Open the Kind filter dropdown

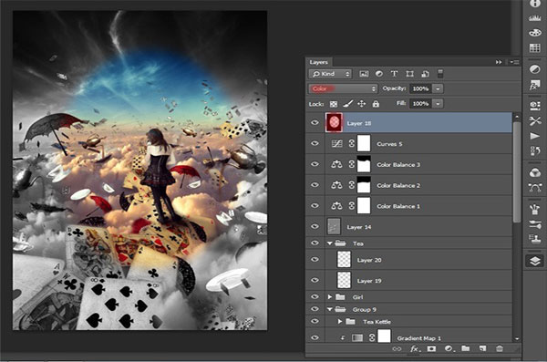pyautogui.click(x=330, y=74)
